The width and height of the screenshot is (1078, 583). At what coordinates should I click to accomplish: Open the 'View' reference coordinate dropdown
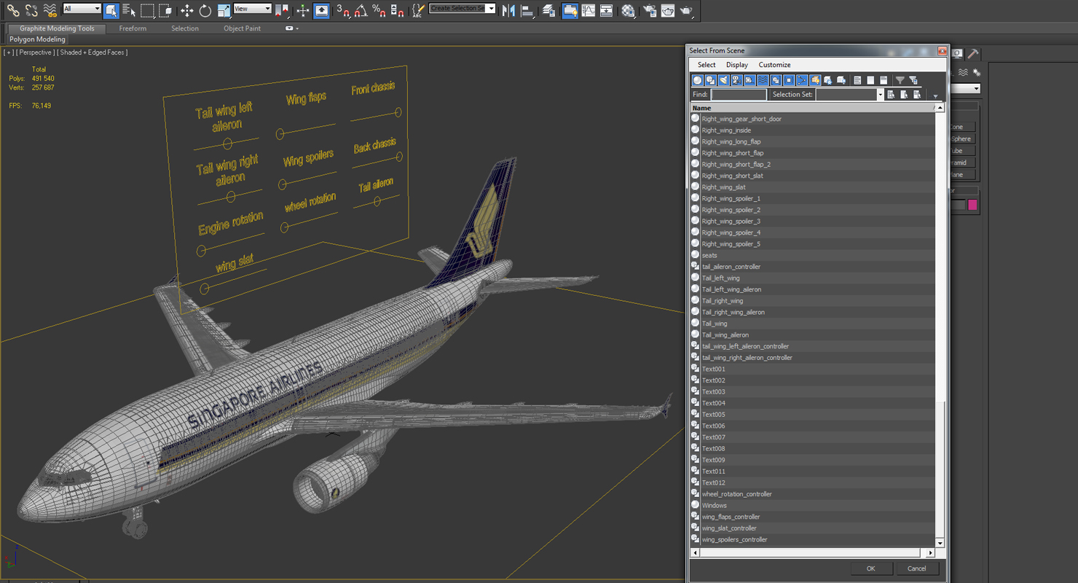click(253, 9)
